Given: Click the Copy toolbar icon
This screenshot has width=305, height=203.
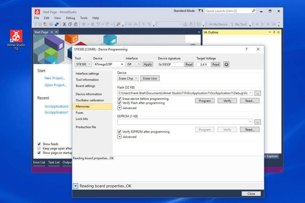Looking at the screenshot, I should pos(70,24).
